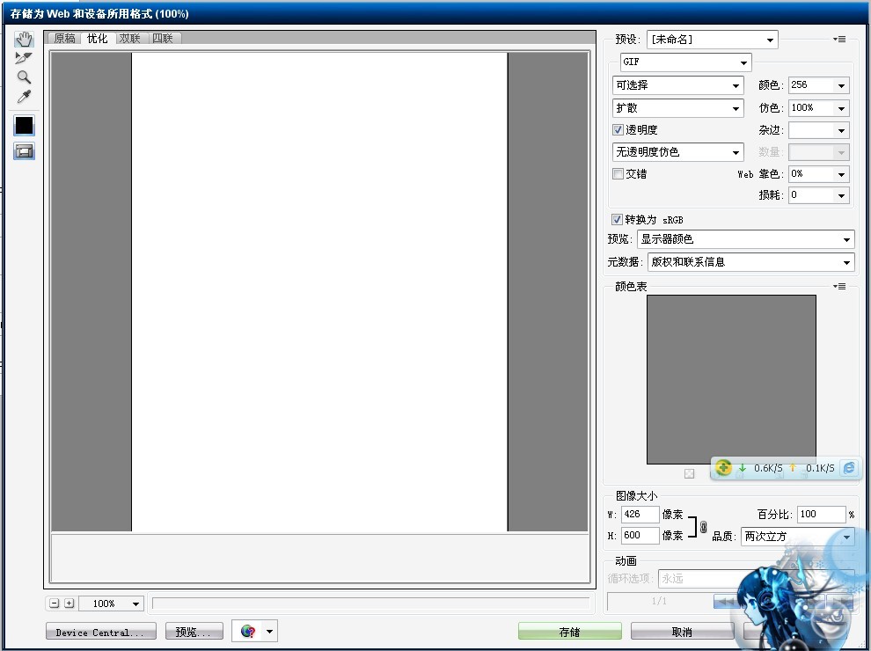Click the transparency map icon below color table
871x651 pixels.
tap(689, 473)
